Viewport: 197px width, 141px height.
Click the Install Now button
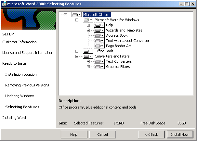(x=180, y=135)
